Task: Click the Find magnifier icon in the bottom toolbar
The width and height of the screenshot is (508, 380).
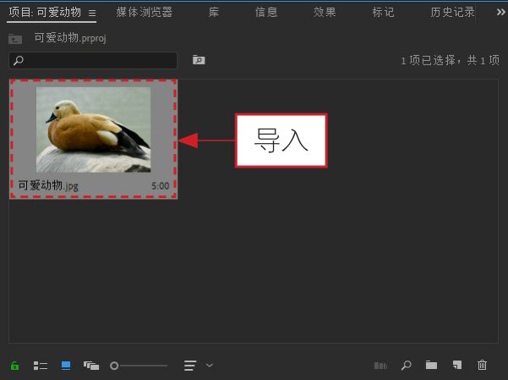Action: click(407, 366)
